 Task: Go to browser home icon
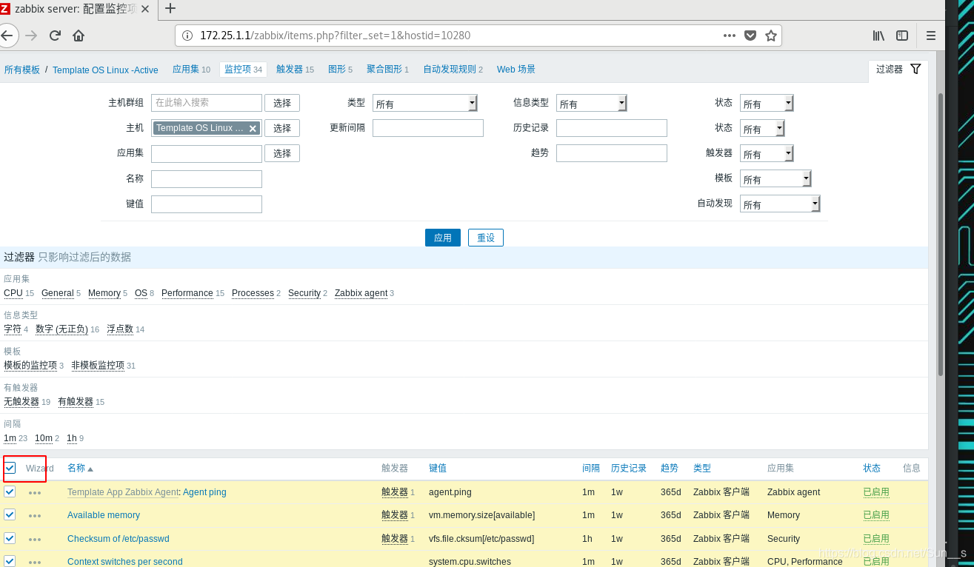click(x=79, y=35)
